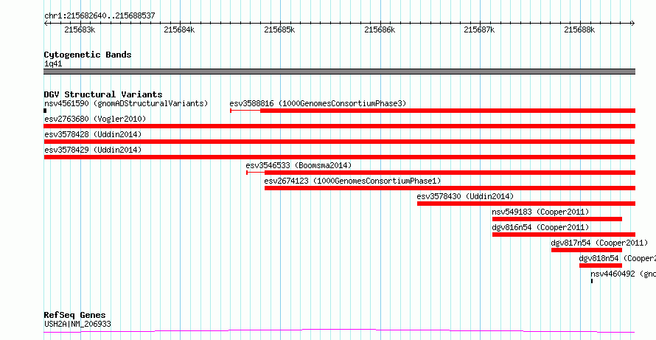Screen dimensions: 656x340
Task: Click the red esv3578428 variant bar
Action: coord(339,142)
